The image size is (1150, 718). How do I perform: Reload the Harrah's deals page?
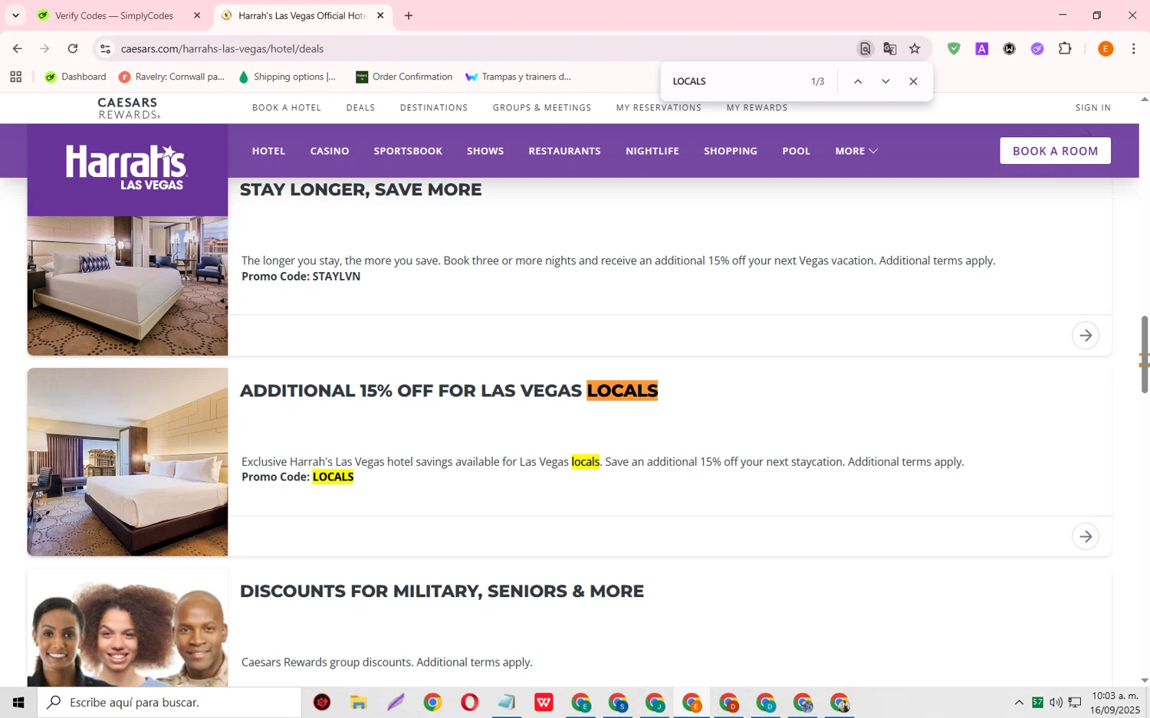[x=73, y=48]
